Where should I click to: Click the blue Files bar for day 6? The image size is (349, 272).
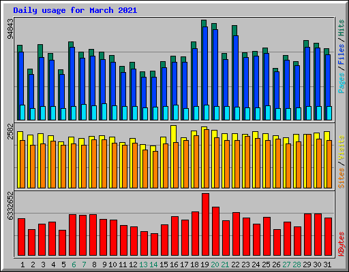pyautogui.click(x=72, y=77)
